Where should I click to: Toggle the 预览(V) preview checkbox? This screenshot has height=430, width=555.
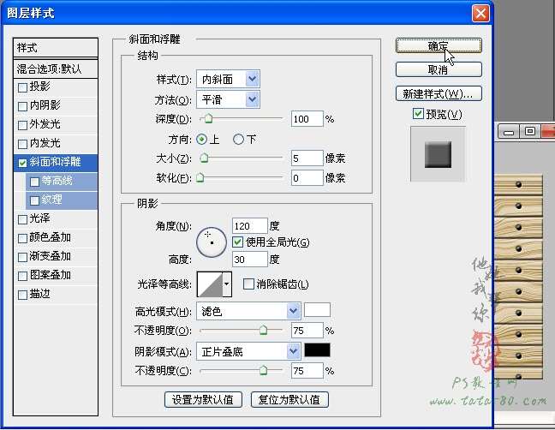(418, 114)
